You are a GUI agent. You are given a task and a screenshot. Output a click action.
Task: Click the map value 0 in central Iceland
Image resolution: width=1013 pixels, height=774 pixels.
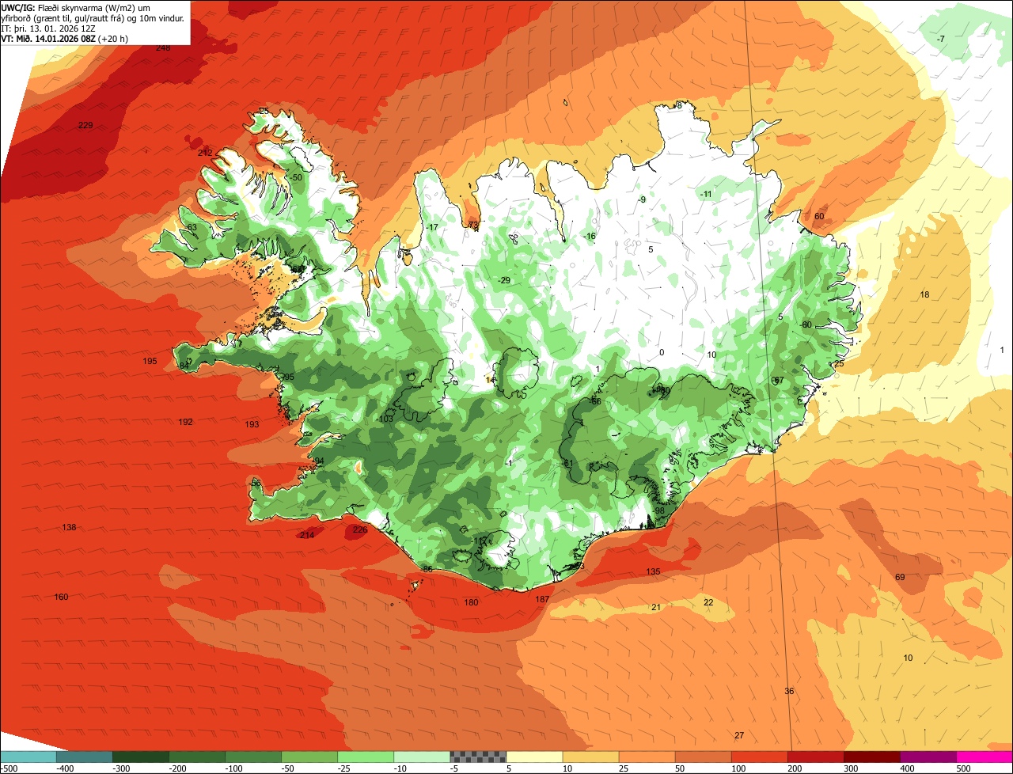point(662,352)
